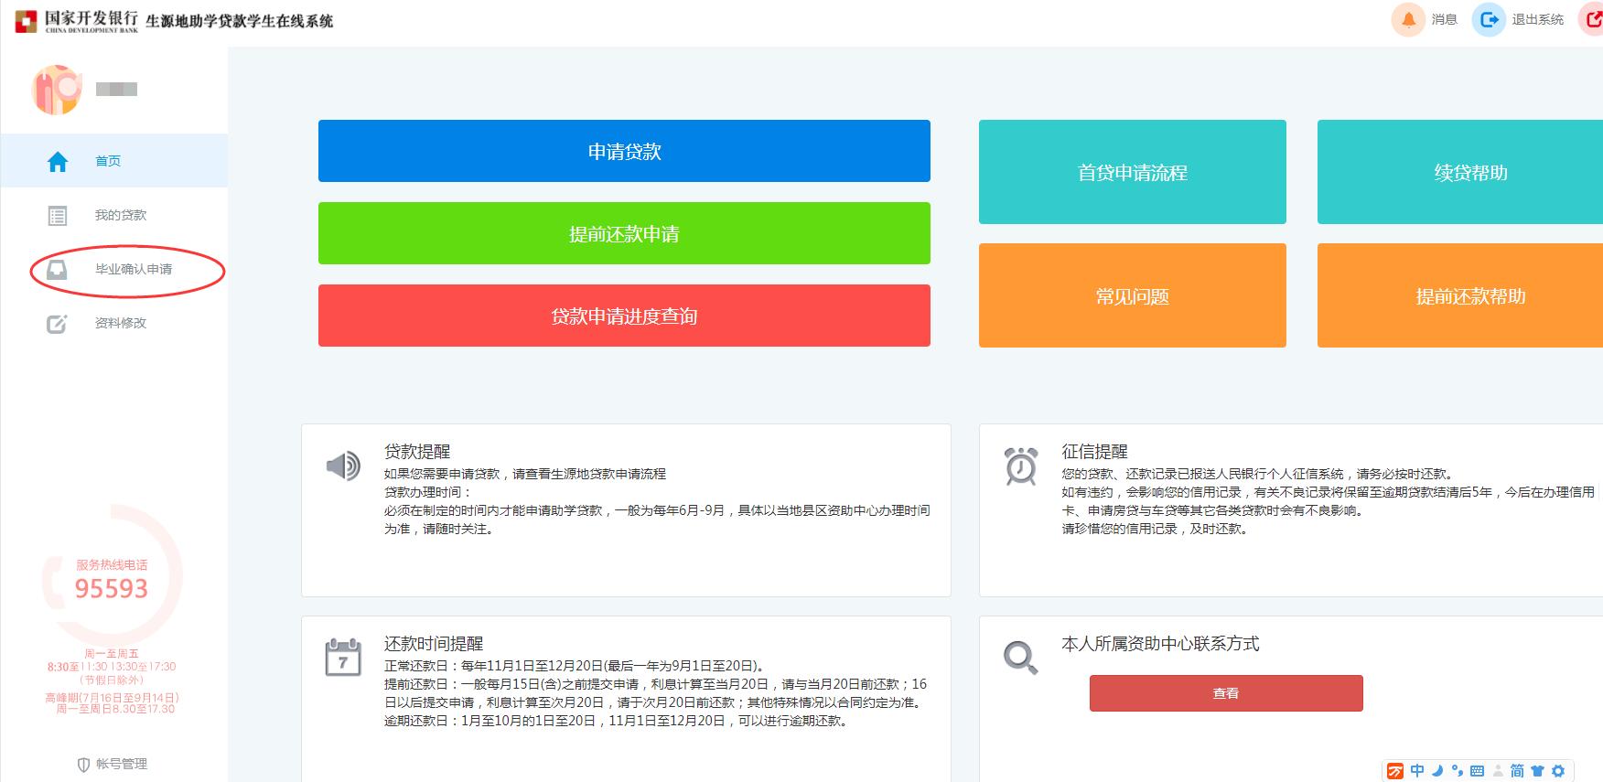Click the China Development Bank logo
This screenshot has height=782, width=1603.
[x=27, y=20]
